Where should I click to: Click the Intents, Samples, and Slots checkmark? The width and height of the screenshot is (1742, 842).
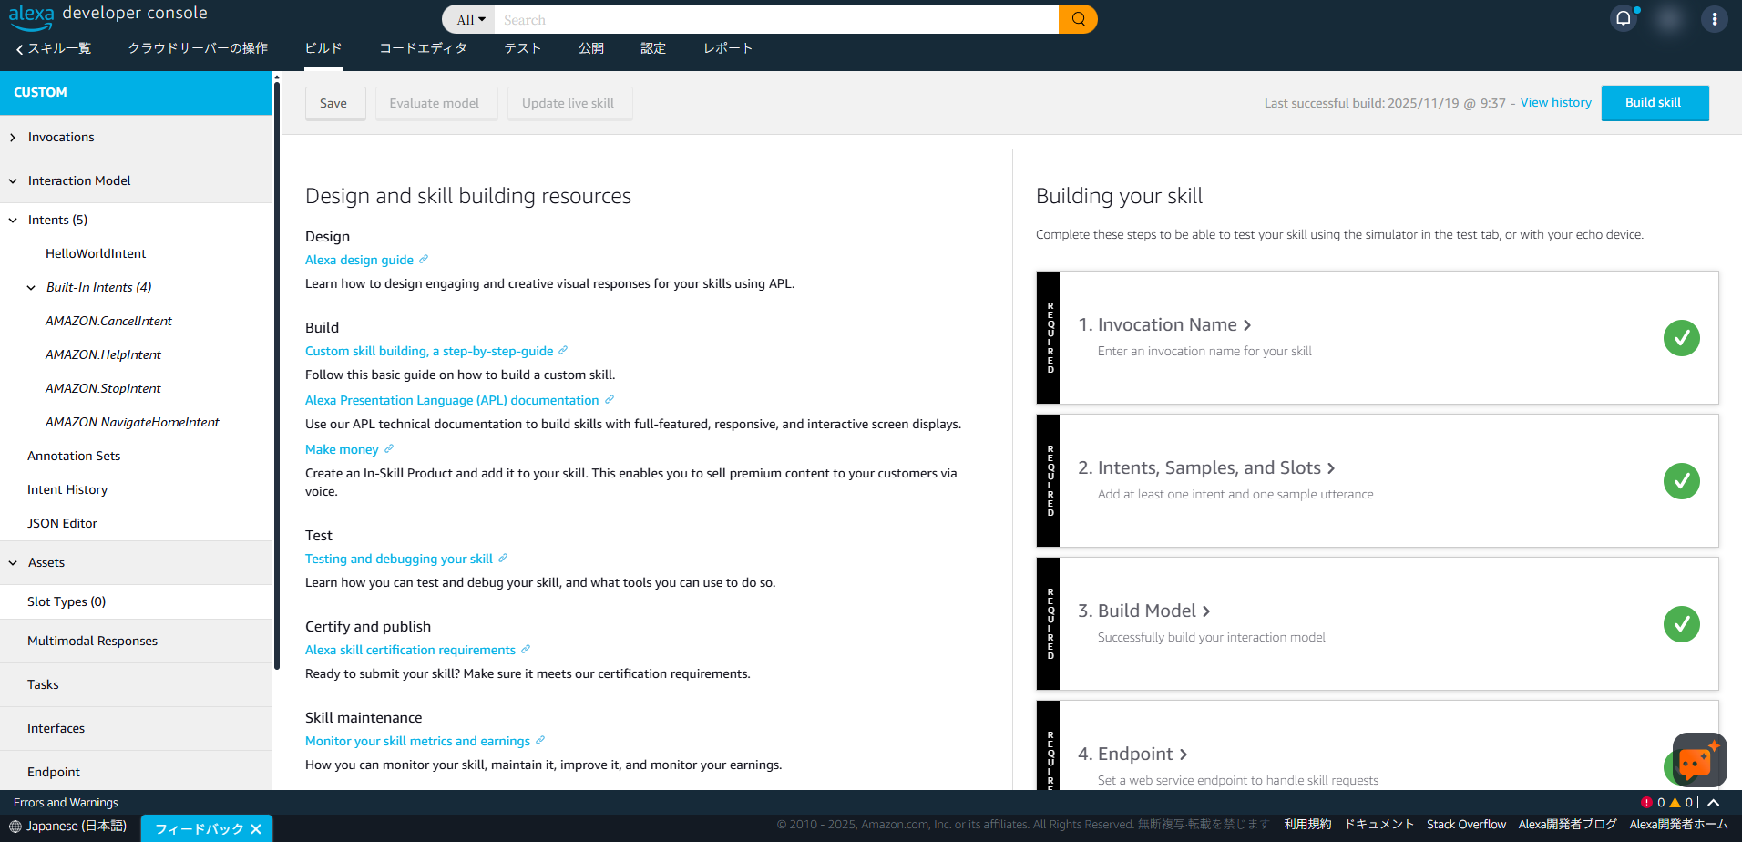[1681, 481]
